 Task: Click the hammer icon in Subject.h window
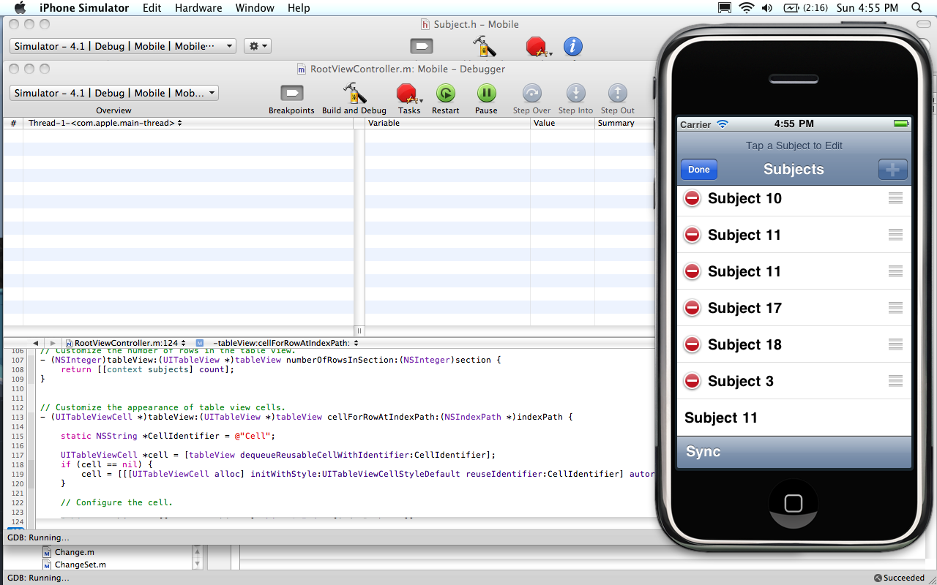[484, 47]
